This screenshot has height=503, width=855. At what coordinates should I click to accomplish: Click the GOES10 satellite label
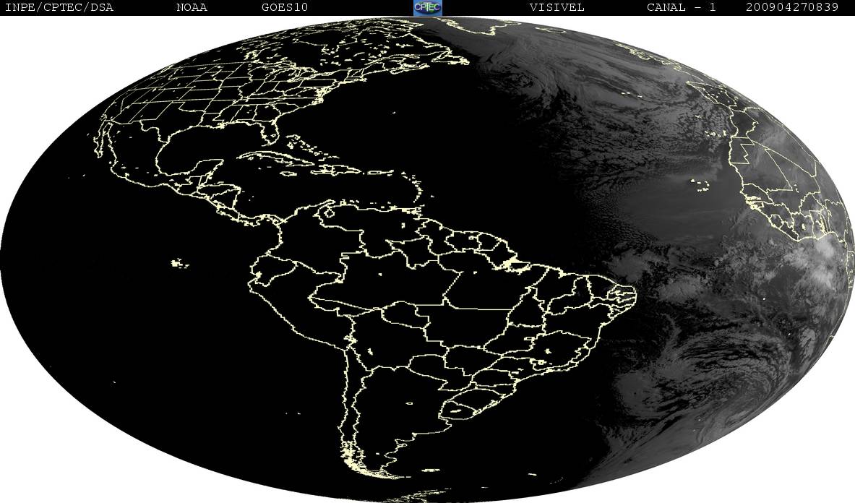pyautogui.click(x=285, y=8)
